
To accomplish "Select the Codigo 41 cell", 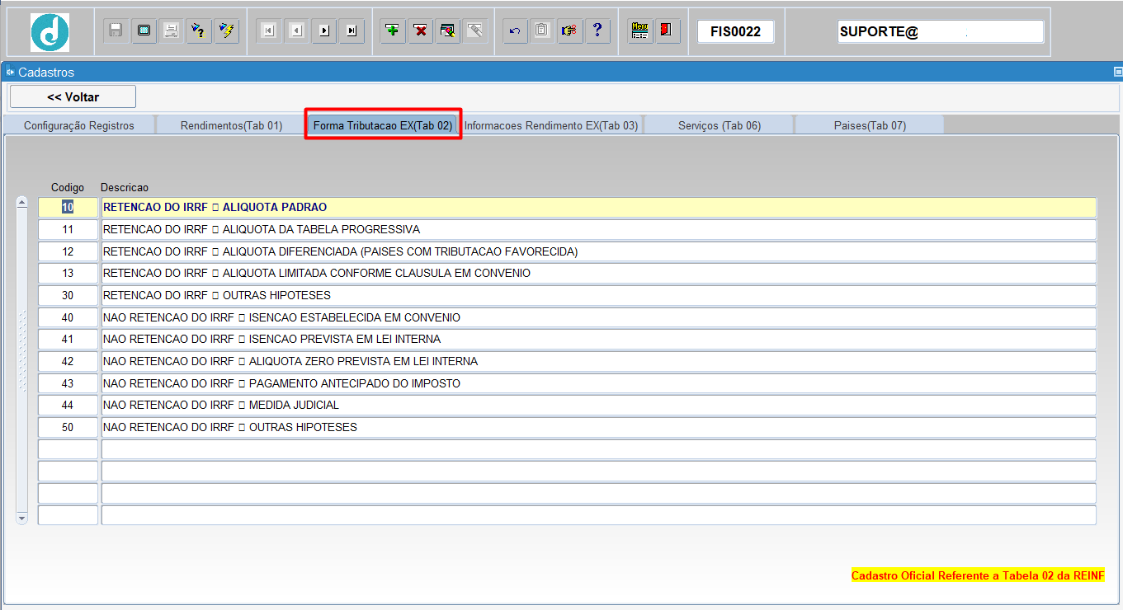I will 68,339.
